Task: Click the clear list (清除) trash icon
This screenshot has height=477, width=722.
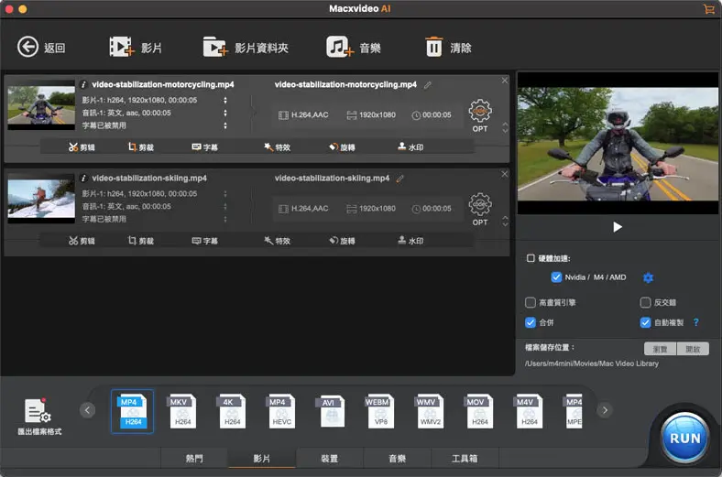Action: pos(434,47)
